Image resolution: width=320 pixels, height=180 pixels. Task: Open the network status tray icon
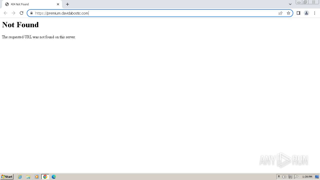(290, 177)
